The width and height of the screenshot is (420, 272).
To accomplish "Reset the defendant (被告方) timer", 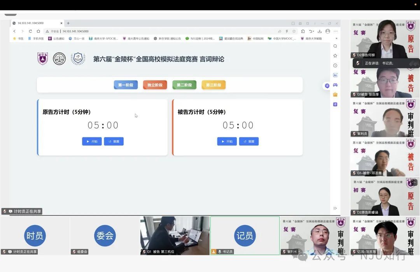I will 249,142.
